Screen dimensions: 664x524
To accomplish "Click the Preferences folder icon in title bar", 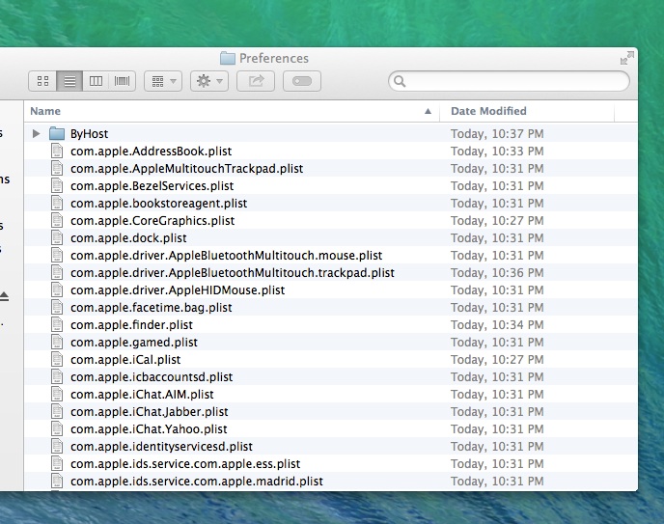I will pyautogui.click(x=228, y=58).
